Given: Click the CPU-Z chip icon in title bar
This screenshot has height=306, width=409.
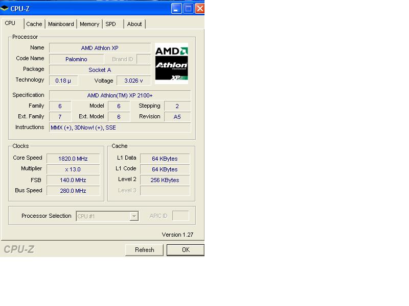Looking at the screenshot, I should [5, 8].
